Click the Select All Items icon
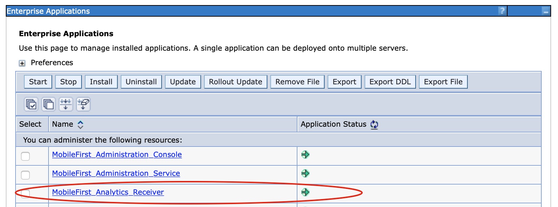This screenshot has height=207, width=558. click(x=31, y=105)
